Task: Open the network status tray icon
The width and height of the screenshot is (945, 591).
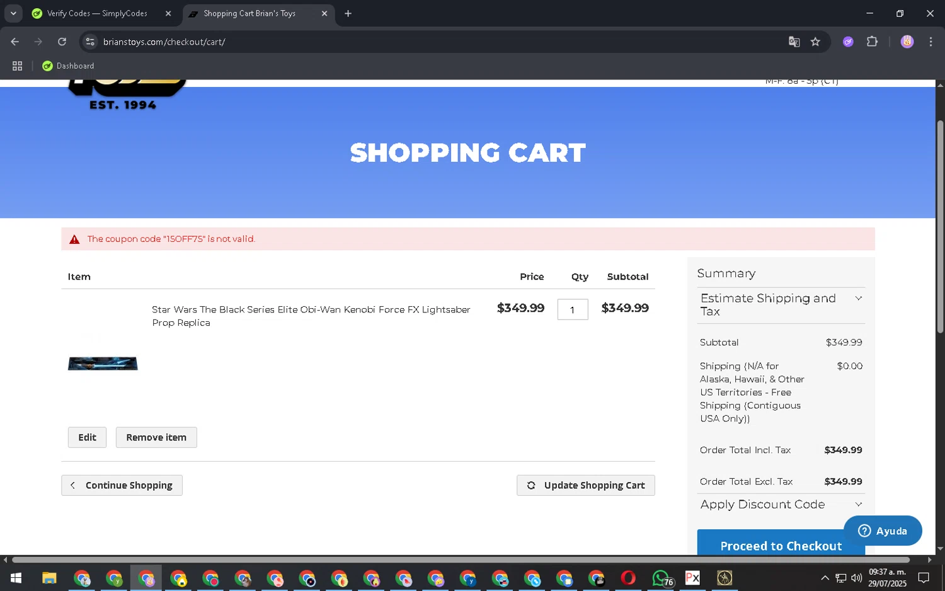Action: tap(840, 578)
